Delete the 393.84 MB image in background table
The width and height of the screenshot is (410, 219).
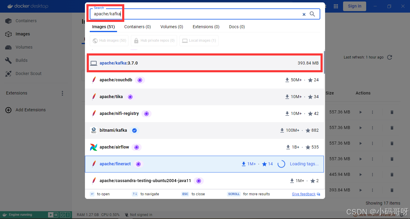point(392,190)
